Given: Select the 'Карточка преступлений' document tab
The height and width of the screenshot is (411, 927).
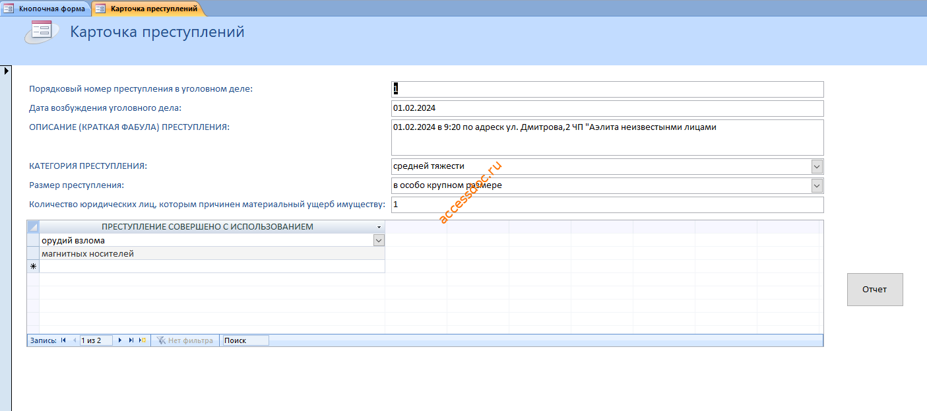Looking at the screenshot, I should [147, 9].
